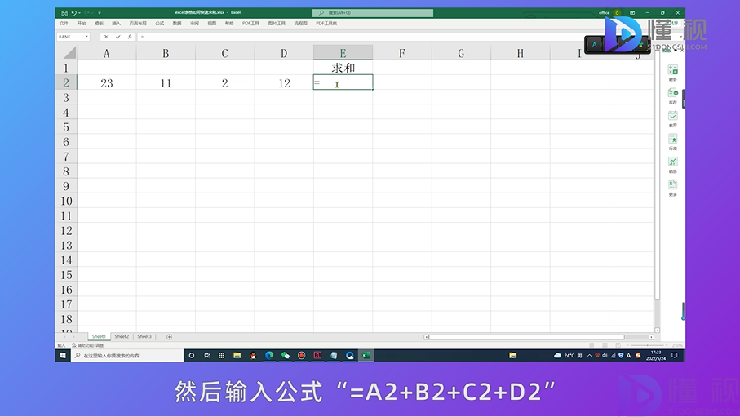The image size is (740, 417).
Task: Select column F header
Action: click(402, 53)
